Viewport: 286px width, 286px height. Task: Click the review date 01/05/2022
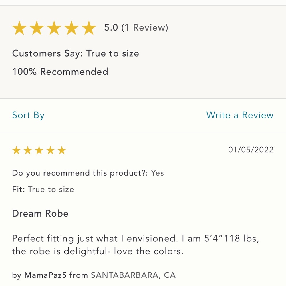click(x=251, y=150)
